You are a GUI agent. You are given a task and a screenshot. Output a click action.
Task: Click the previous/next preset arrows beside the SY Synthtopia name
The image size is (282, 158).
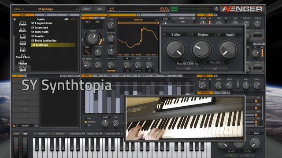point(77,9)
